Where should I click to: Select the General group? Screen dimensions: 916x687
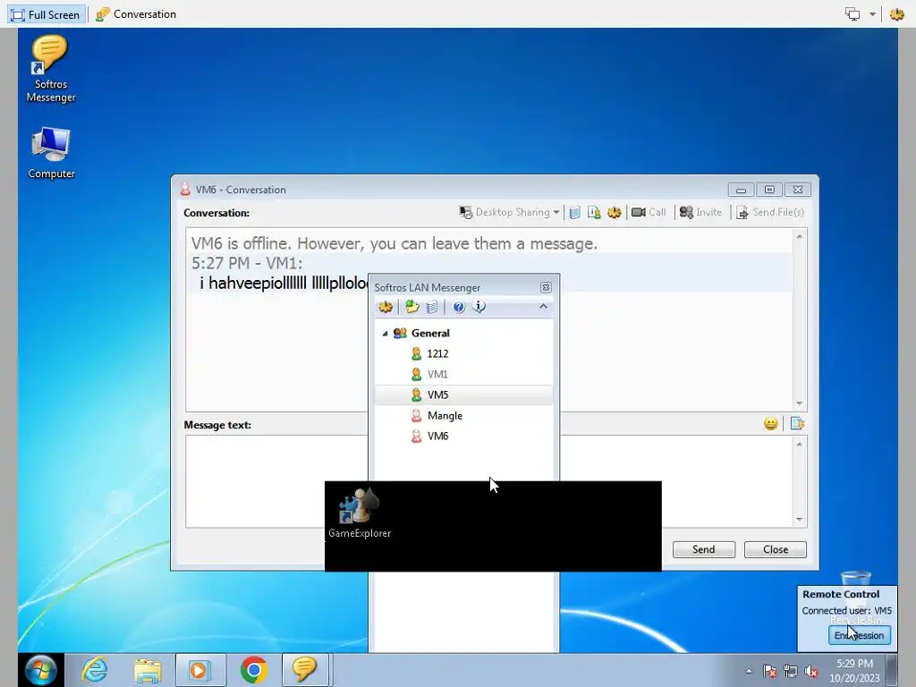430,333
